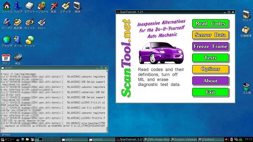
Task: Switch to the [urxvt] bracketed taskbar entry
Action: point(102,139)
